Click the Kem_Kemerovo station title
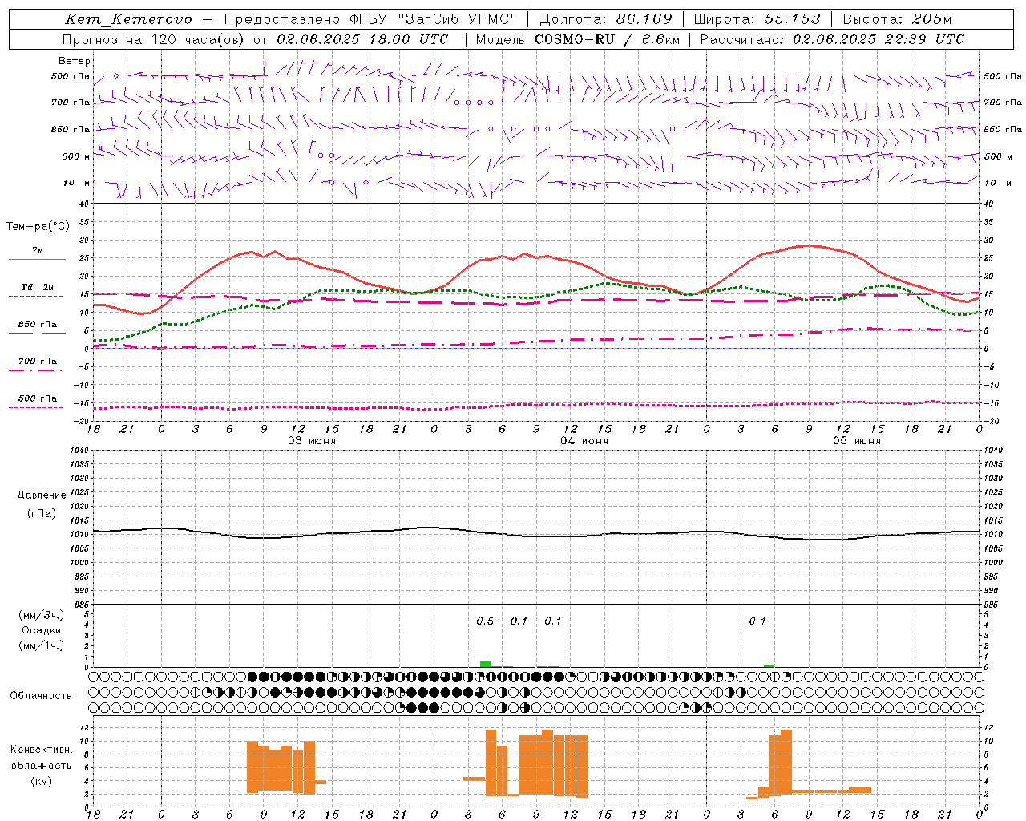 click(x=128, y=19)
